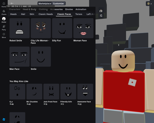Open the Emotes tab
154x123 pixels.
pyautogui.click(x=69, y=9)
